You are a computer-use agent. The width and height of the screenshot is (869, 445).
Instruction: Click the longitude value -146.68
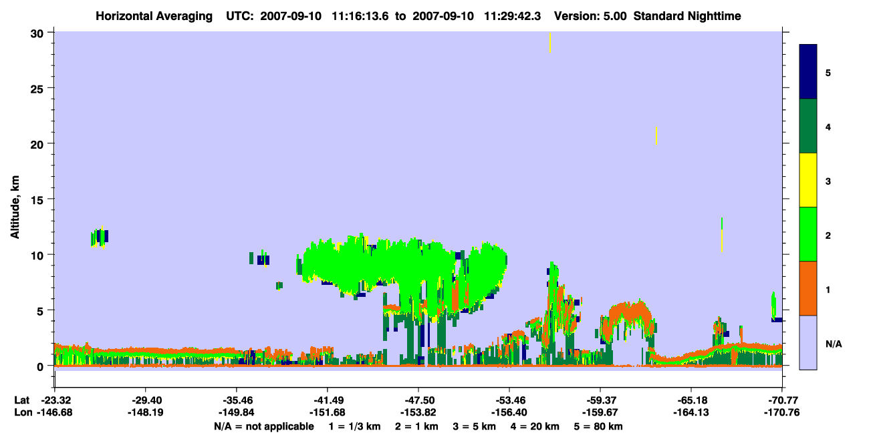pyautogui.click(x=54, y=412)
